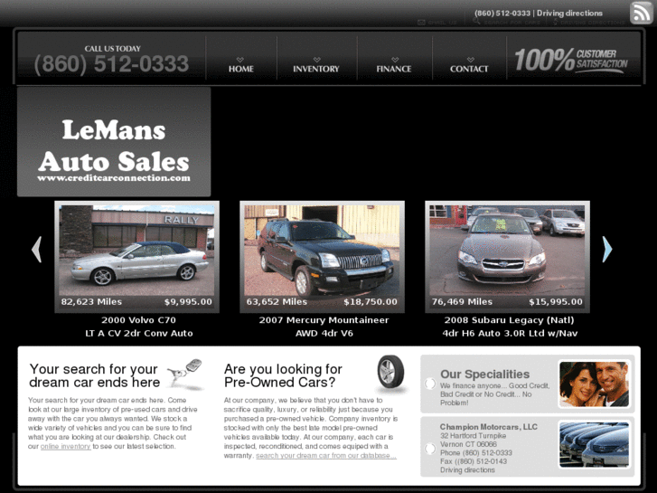Image resolution: width=657 pixels, height=493 pixels.
Task: Click the faint Search For Cars magnifier link
Action: [x=507, y=22]
